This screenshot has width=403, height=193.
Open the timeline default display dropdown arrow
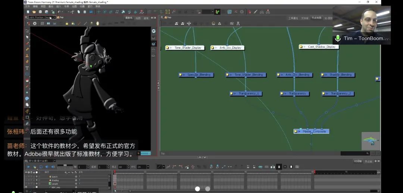point(54,161)
